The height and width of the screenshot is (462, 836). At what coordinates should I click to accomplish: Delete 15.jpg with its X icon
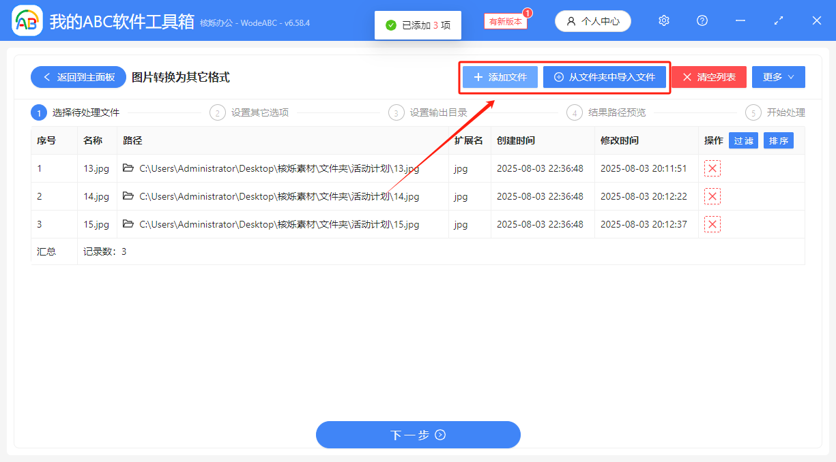[x=712, y=224]
